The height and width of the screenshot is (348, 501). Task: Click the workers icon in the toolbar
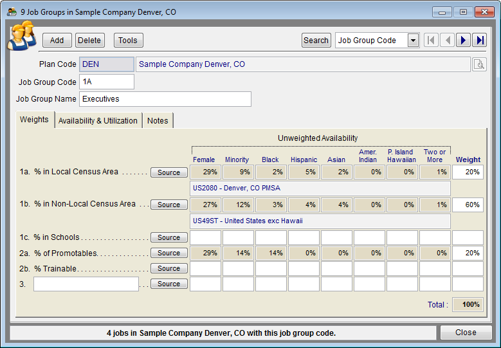(21, 36)
